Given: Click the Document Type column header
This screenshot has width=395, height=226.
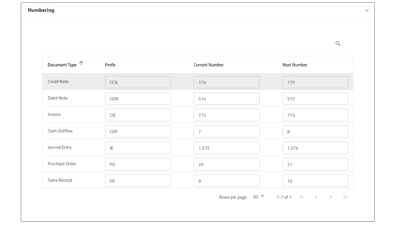Looking at the screenshot, I should click(x=62, y=65).
